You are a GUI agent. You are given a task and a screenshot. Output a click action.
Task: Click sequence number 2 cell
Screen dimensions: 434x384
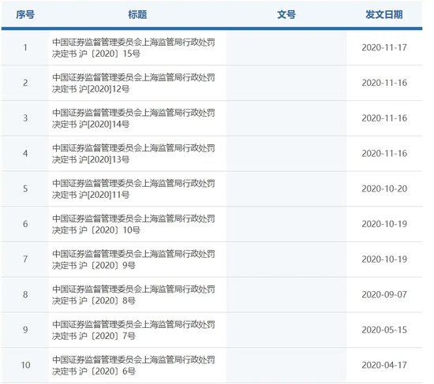pos(25,83)
